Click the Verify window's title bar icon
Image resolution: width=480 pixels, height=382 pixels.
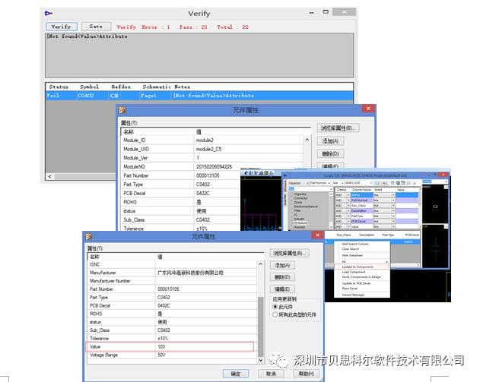[x=49, y=13]
